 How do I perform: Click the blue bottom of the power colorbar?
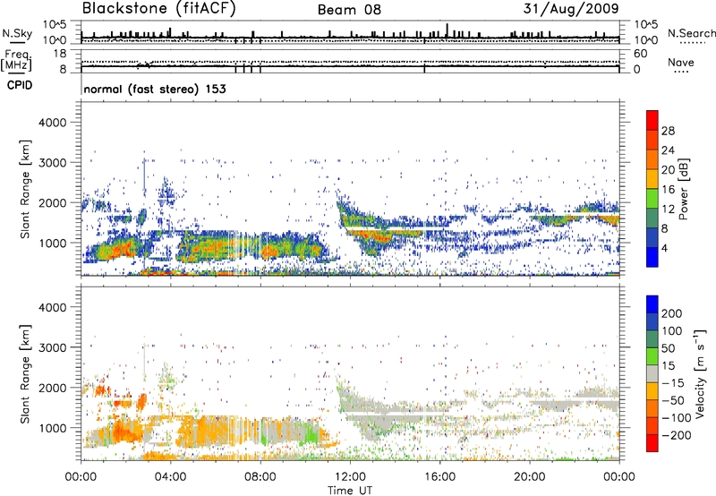click(x=652, y=258)
